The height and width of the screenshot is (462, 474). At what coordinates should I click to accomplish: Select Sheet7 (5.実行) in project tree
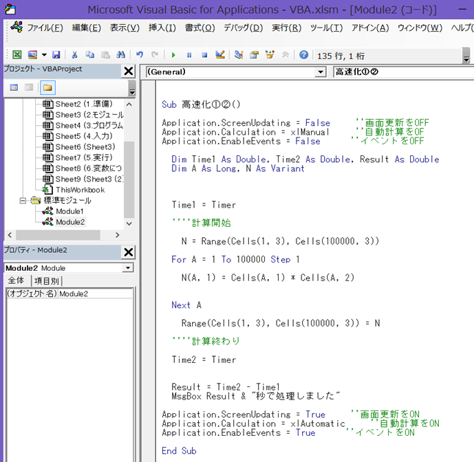click(84, 157)
